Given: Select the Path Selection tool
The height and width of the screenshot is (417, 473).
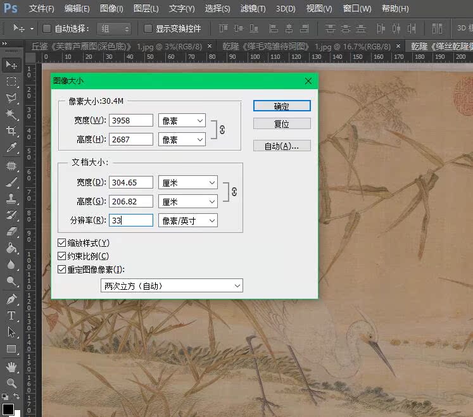Looking at the screenshot, I should (x=11, y=332).
